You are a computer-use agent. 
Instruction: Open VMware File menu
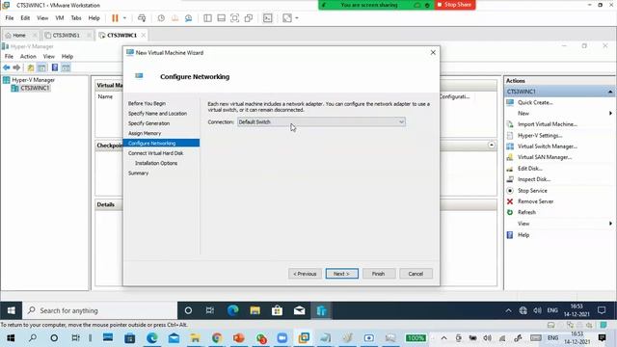[10, 18]
